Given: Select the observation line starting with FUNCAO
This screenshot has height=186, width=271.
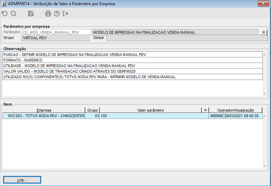Looking at the screenshot, I should click(133, 55).
